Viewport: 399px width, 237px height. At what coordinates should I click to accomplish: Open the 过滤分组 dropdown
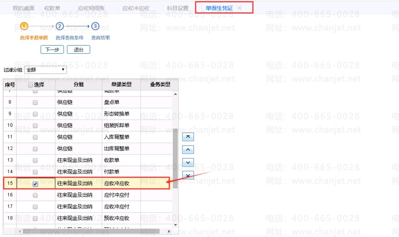pos(46,70)
